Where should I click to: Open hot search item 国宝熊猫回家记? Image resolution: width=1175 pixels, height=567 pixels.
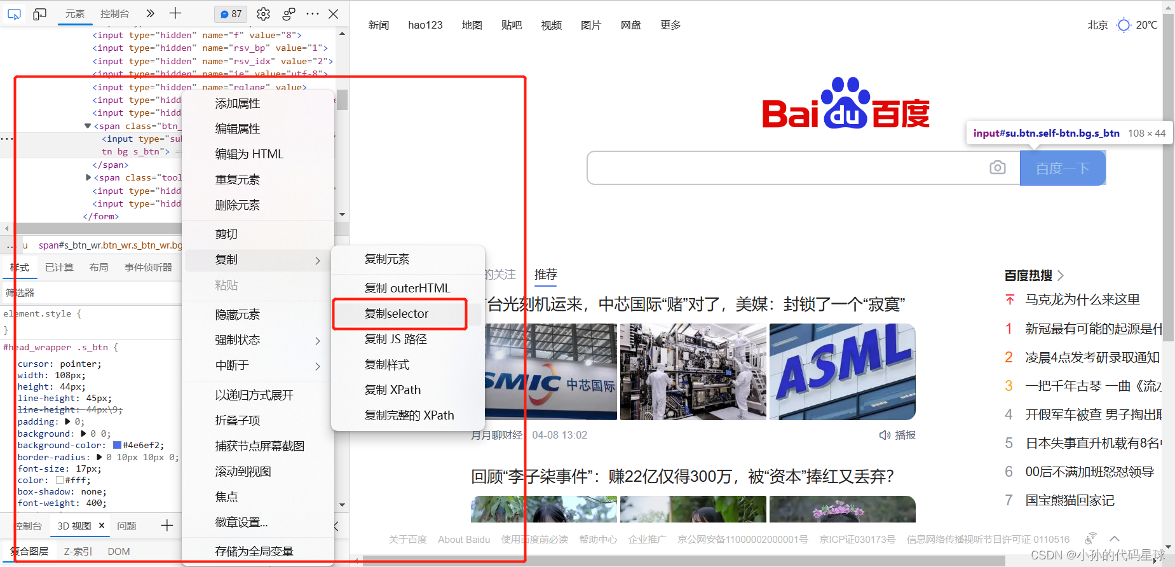click(1070, 500)
